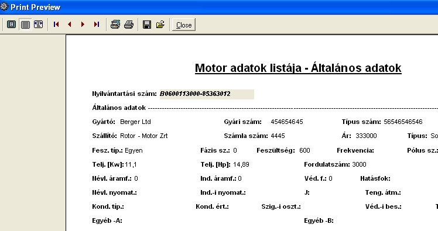The height and width of the screenshot is (231, 438).
Task: Jump to the last page
Action: (x=97, y=25)
